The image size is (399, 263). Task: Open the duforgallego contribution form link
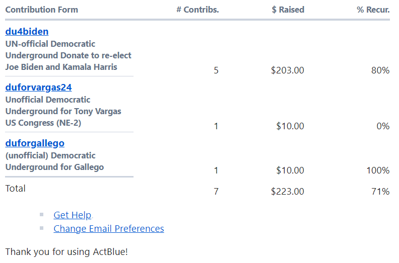coord(35,143)
